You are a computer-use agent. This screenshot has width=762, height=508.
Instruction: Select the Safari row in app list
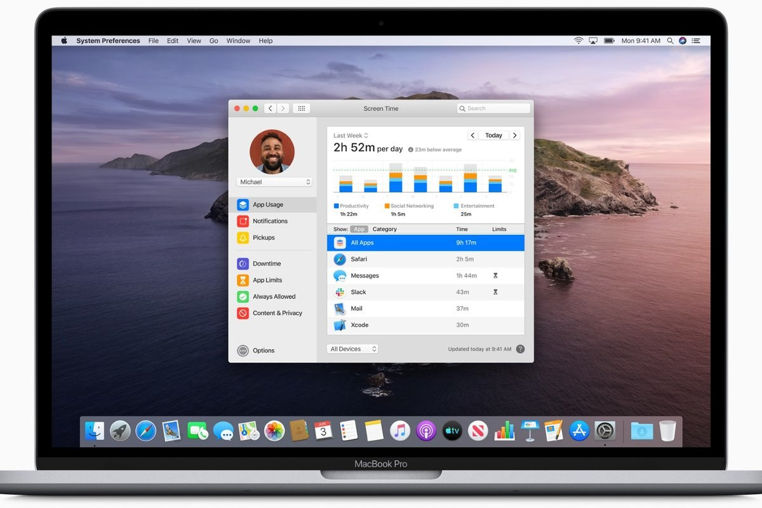click(x=425, y=259)
